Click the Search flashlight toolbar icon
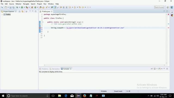The image size is (174, 98). coord(46,7)
